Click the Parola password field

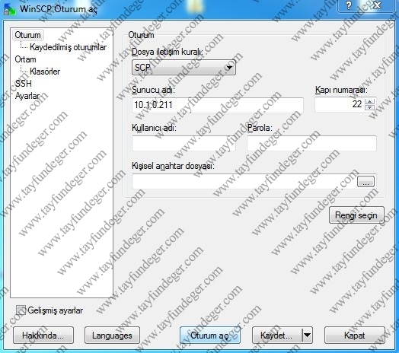(311, 143)
